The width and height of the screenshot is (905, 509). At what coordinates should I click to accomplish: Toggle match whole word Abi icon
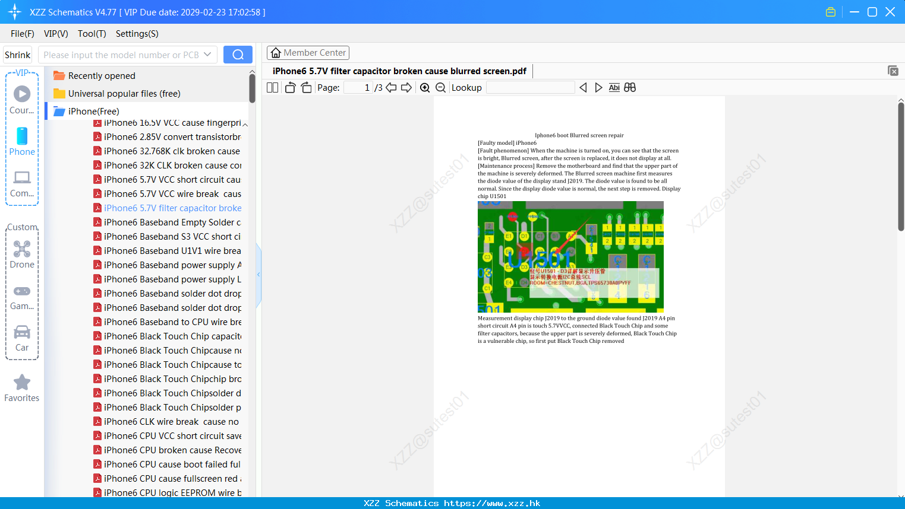tap(614, 88)
